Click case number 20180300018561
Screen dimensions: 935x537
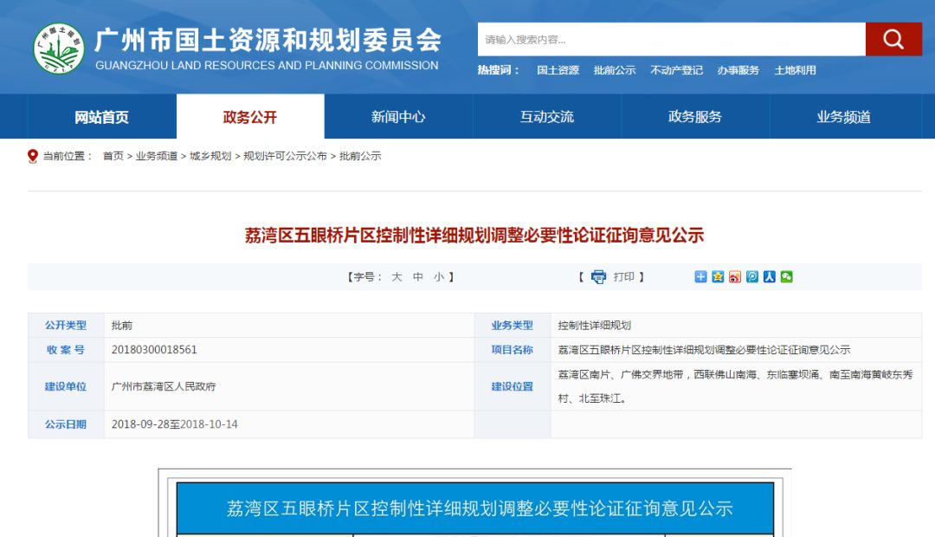154,350
